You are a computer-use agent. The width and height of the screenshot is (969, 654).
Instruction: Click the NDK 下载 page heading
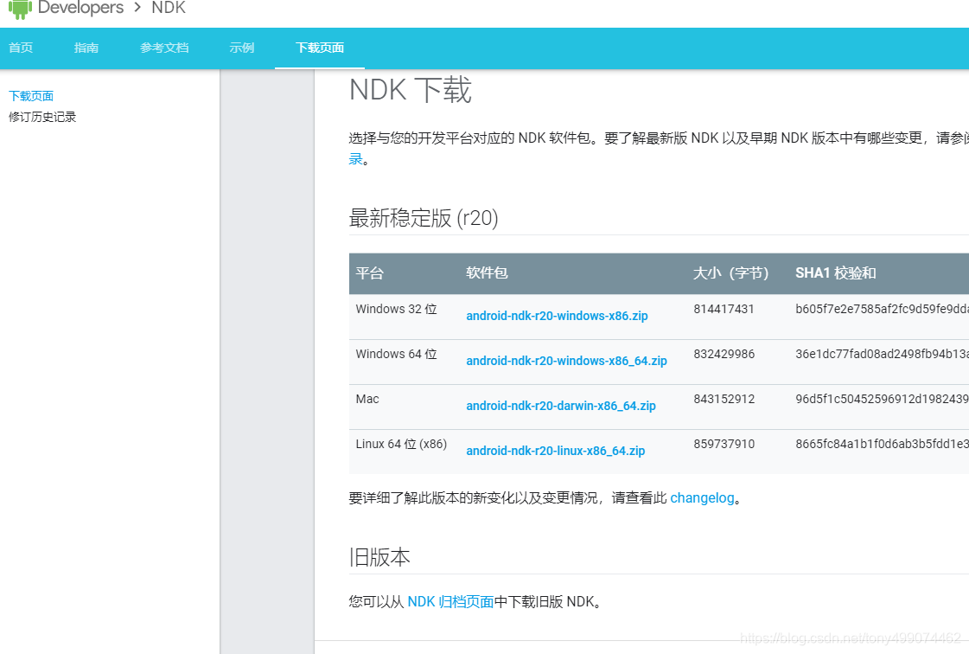411,90
